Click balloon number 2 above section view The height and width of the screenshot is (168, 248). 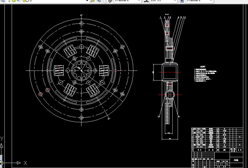pyautogui.click(x=165, y=17)
